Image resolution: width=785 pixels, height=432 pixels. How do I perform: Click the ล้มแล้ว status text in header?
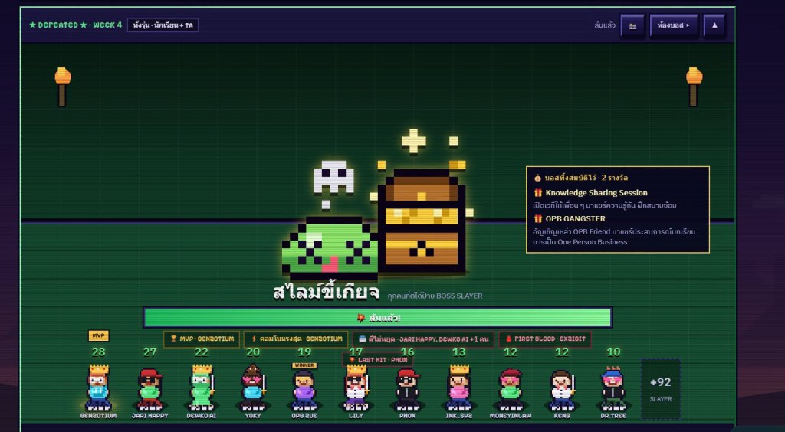[605, 25]
